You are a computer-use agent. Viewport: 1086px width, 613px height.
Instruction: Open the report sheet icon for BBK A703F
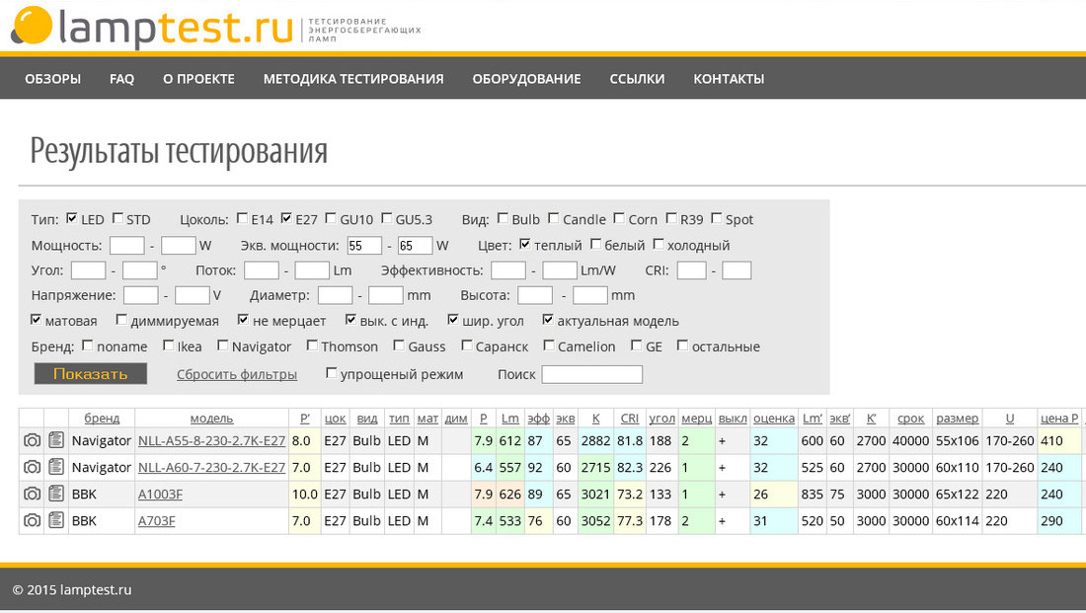56,519
